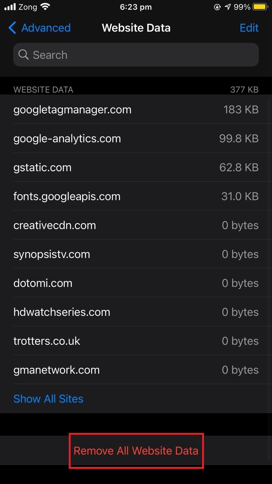Screen dimensions: 272x484
Task: Select fonts.googleapis.com row
Action: click(136, 196)
